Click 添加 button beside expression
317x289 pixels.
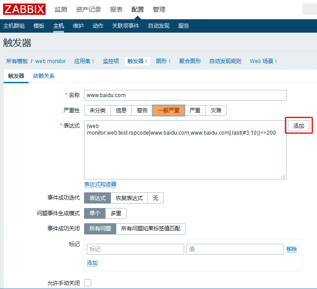click(x=299, y=126)
